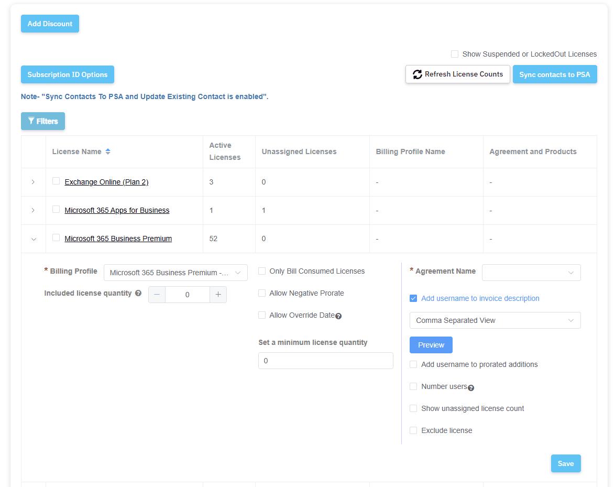Click the Save button
615x487 pixels.
click(x=565, y=463)
